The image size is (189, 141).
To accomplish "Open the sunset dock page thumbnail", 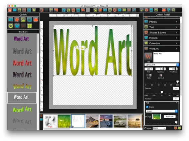I will [106, 121].
